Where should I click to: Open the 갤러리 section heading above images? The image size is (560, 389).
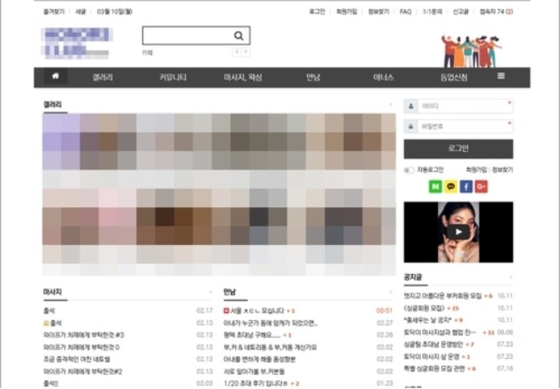point(52,104)
